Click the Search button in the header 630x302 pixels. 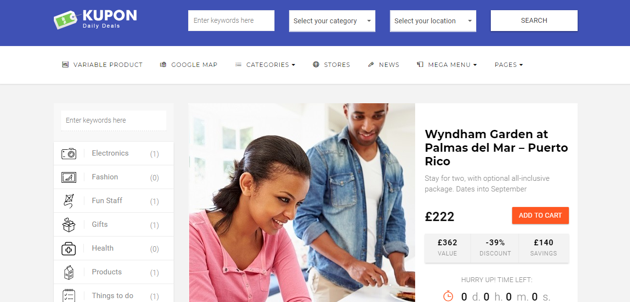pos(534,20)
